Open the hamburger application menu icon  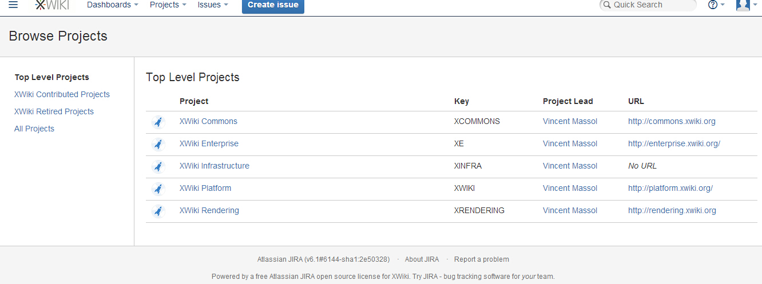click(x=13, y=5)
